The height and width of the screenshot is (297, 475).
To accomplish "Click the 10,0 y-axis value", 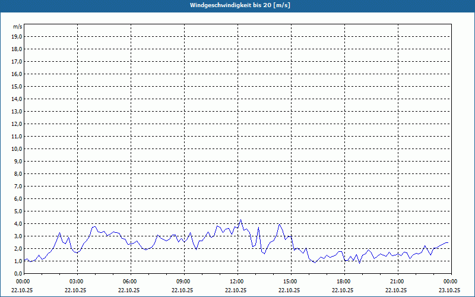I will [17, 148].
